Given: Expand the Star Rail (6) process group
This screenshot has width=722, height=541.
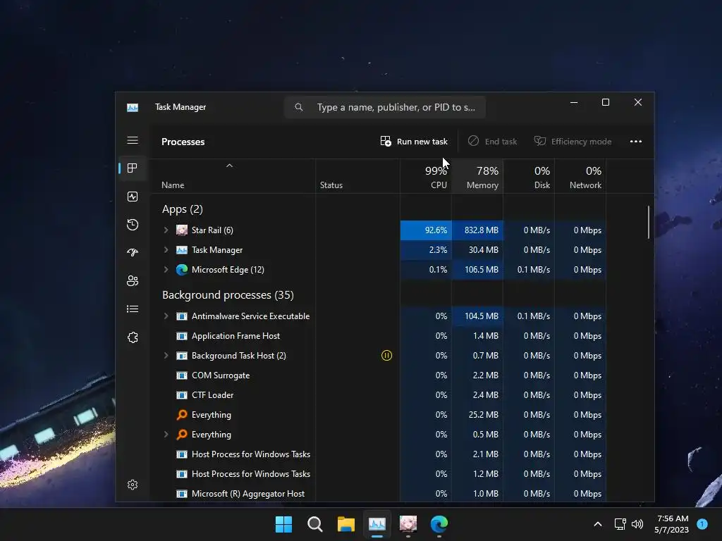Looking at the screenshot, I should point(166,230).
